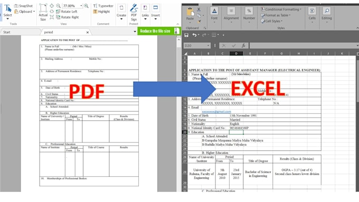
Task: Collapse the PDF viewer ribbon
Action: 178,24
